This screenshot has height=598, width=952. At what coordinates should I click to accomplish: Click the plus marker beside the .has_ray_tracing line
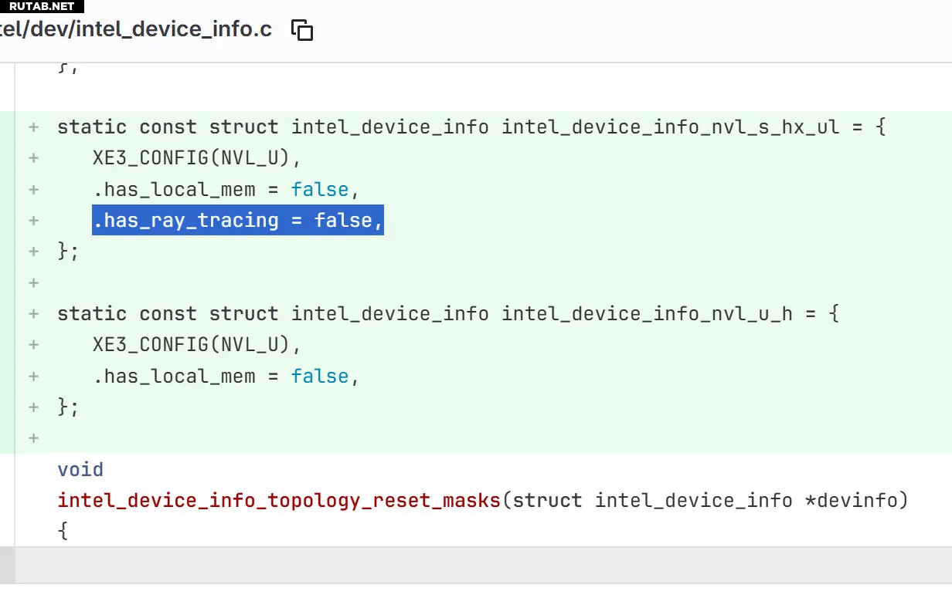(x=33, y=221)
